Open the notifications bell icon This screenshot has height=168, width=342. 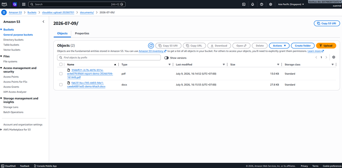point(253,4)
